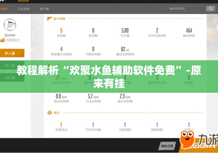Viewport: 218px width, 153px height.
Task: Click the chicken icon beside 共获胜1次
Action: point(2,40)
